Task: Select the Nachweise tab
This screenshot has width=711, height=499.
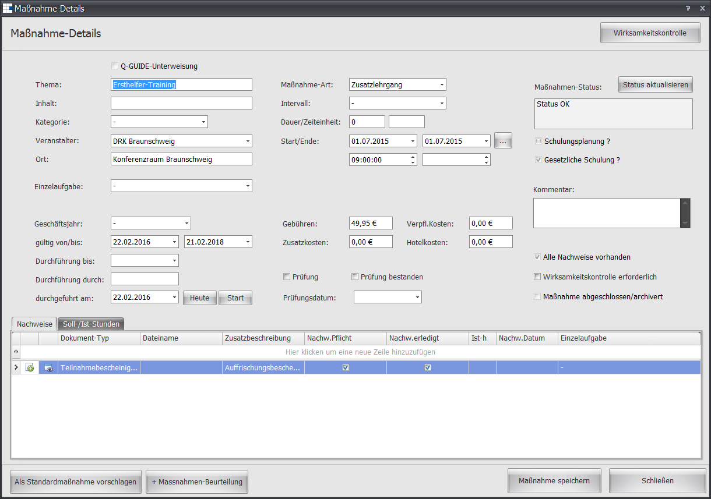Action: click(34, 324)
